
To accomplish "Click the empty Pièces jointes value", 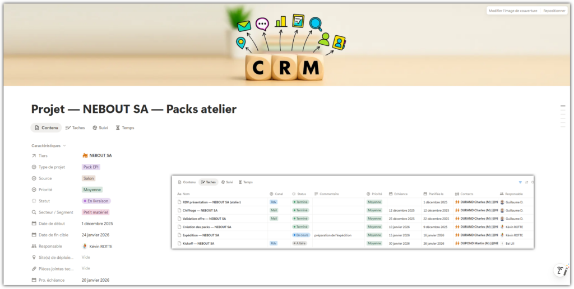I will coord(86,268).
